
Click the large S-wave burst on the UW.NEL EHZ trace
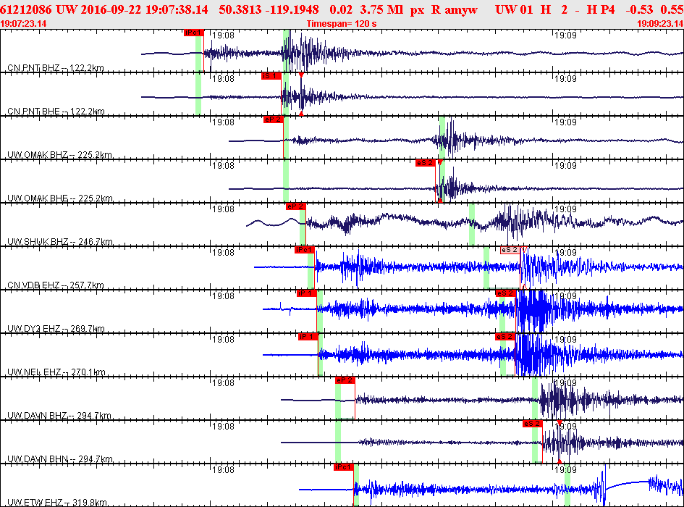tap(534, 355)
